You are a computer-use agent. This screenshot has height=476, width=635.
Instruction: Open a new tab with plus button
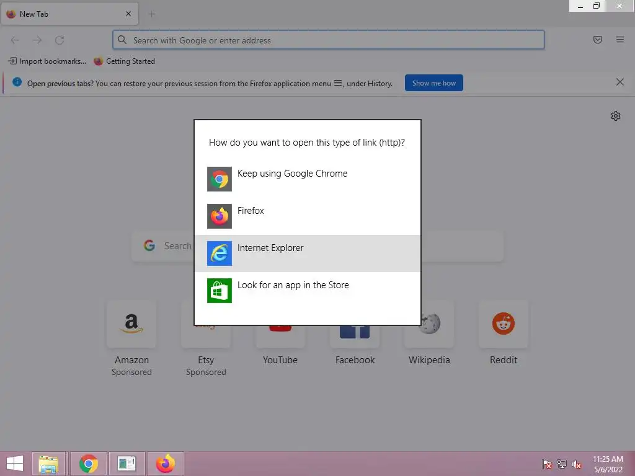click(152, 14)
